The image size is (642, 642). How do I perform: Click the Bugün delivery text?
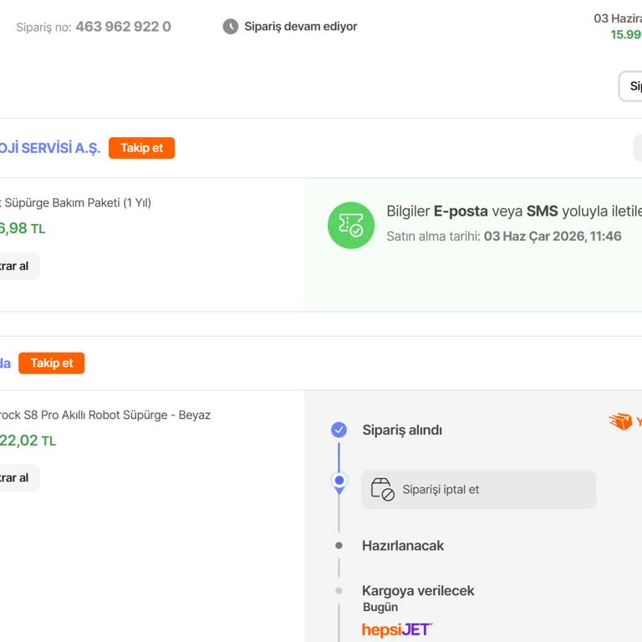pos(380,607)
